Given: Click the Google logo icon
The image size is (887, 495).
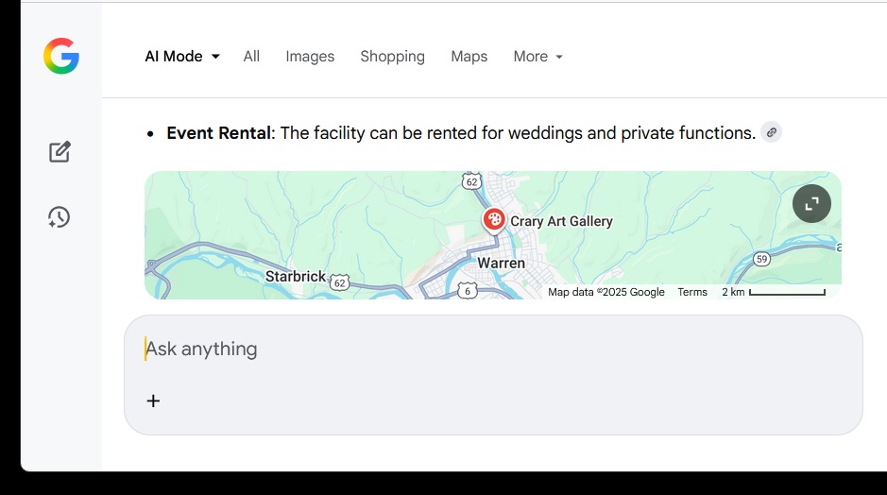Looking at the screenshot, I should pos(60,57).
